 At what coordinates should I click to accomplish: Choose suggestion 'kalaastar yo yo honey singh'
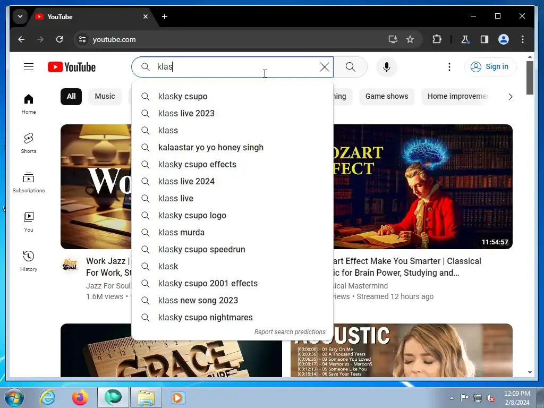pos(233,148)
